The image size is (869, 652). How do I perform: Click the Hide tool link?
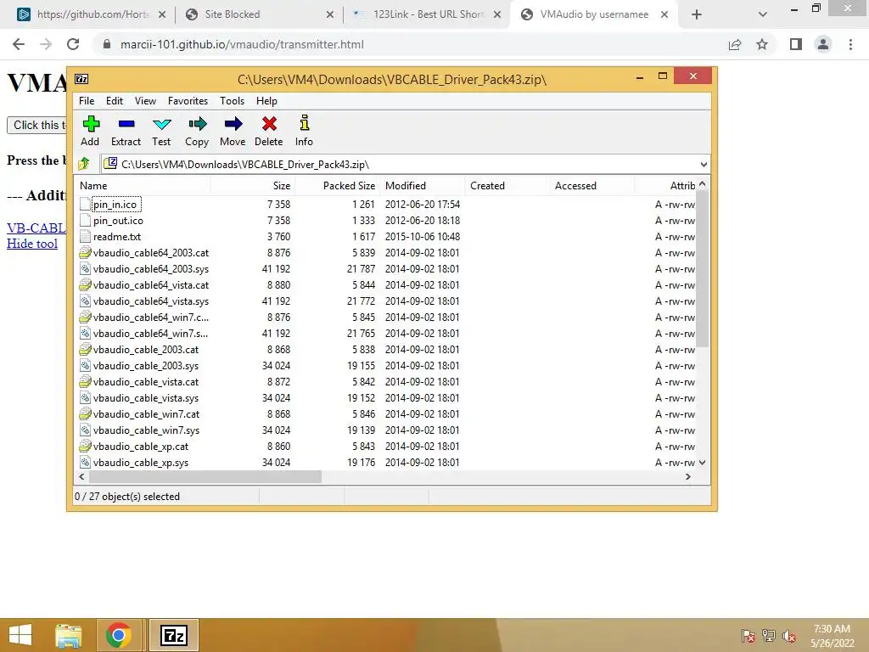[32, 244]
